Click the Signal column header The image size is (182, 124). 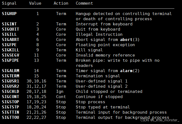coord(9,3)
